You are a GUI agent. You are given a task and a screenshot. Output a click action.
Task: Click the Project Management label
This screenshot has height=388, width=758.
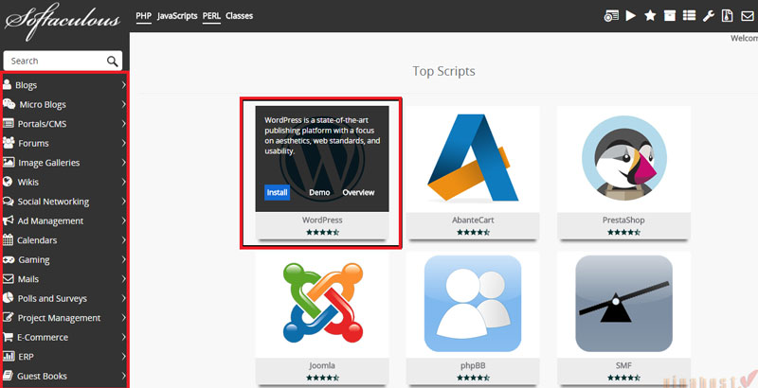tap(59, 318)
